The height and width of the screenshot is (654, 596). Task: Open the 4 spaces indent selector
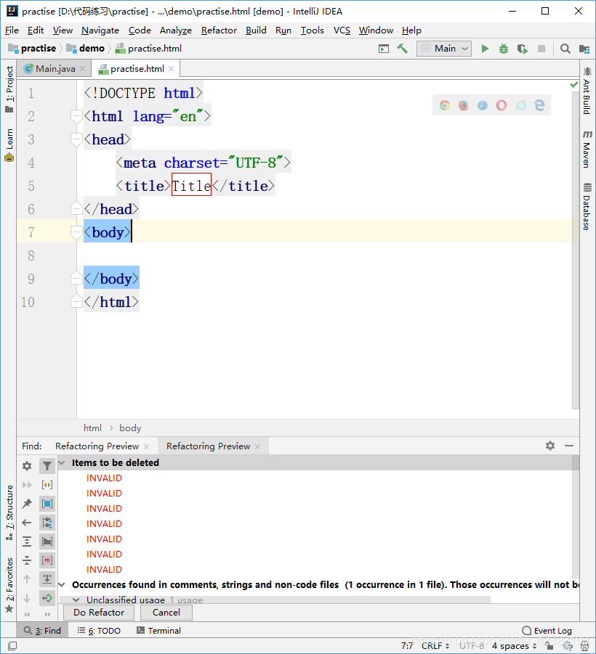(514, 646)
